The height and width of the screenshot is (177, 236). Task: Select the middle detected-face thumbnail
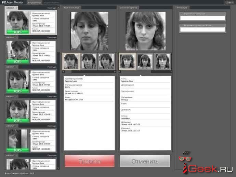(89, 62)
